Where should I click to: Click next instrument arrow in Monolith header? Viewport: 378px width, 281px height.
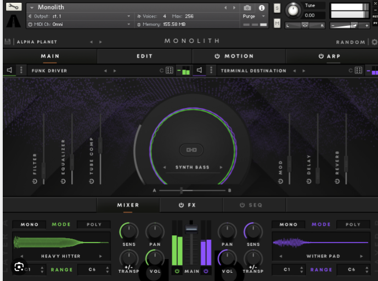click(234, 8)
